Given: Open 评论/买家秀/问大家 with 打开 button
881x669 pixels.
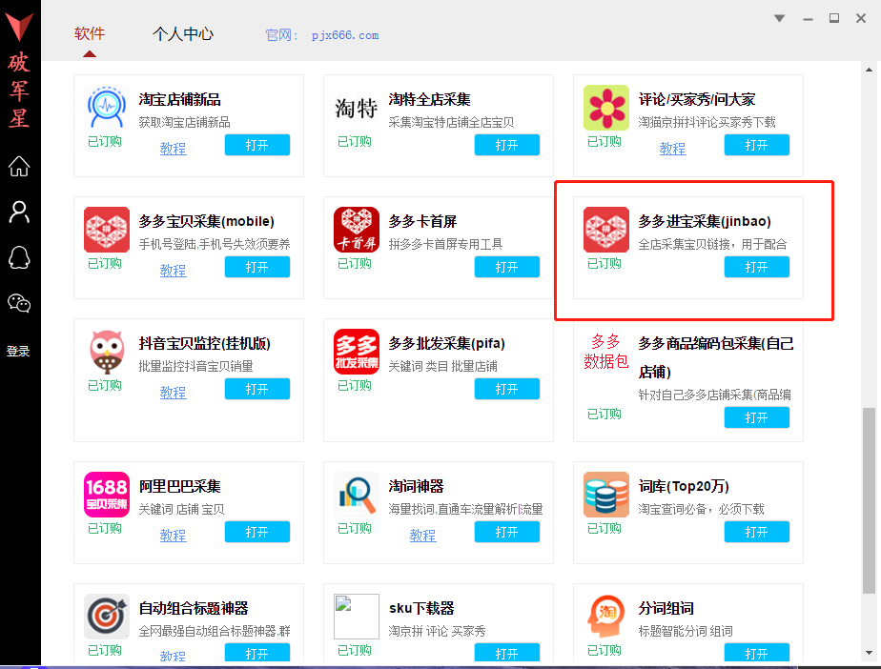Looking at the screenshot, I should pyautogui.click(x=757, y=145).
